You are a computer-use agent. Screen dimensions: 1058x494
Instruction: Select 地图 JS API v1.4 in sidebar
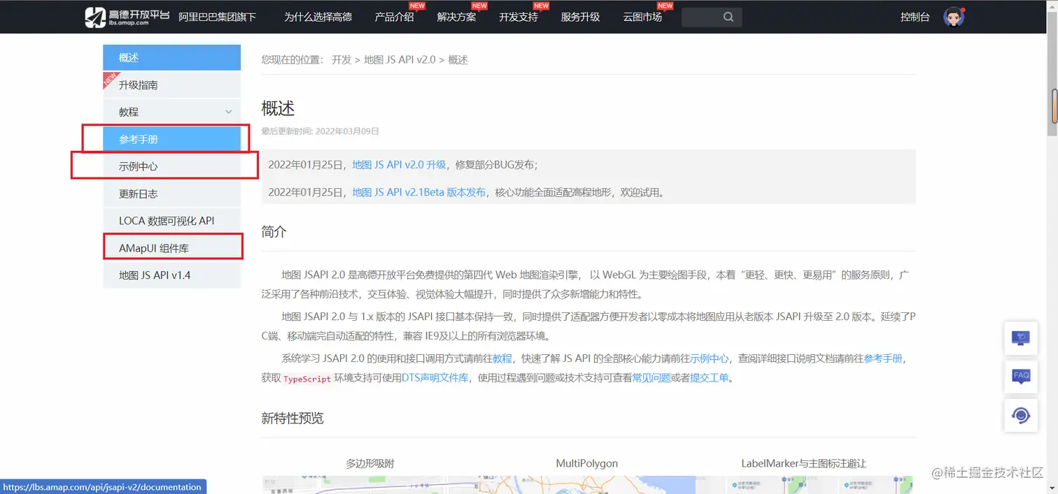[171, 275]
